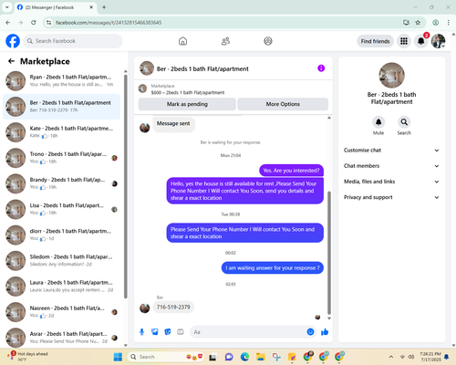This screenshot has width=456, height=365.
Task: Open your account profile picture
Action: [x=438, y=41]
